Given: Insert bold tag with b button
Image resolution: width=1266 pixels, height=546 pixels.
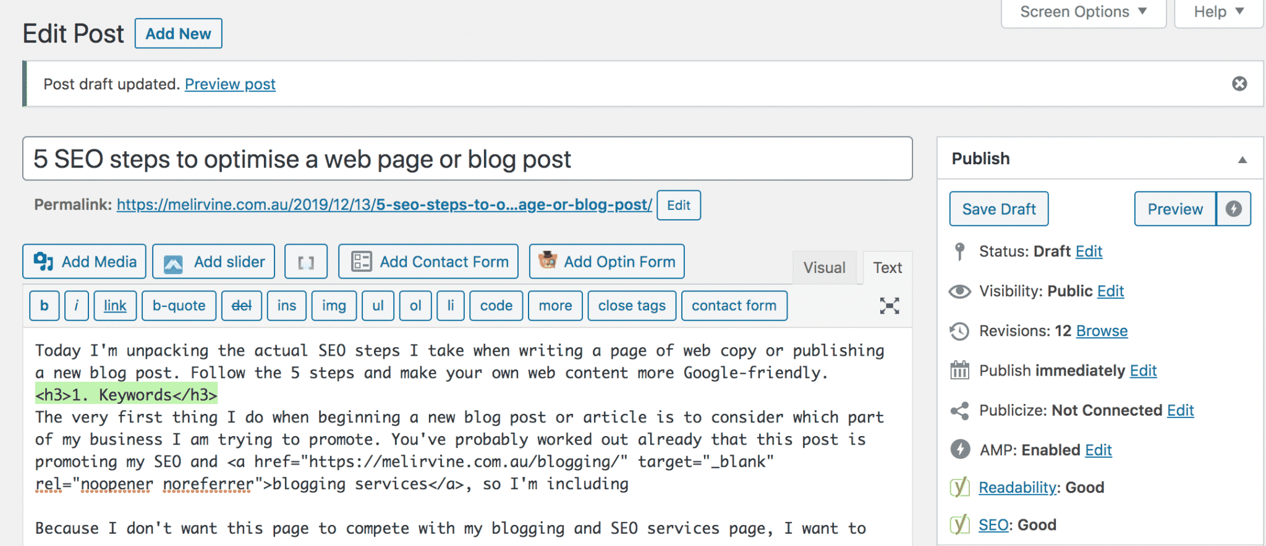Looking at the screenshot, I should 45,306.
